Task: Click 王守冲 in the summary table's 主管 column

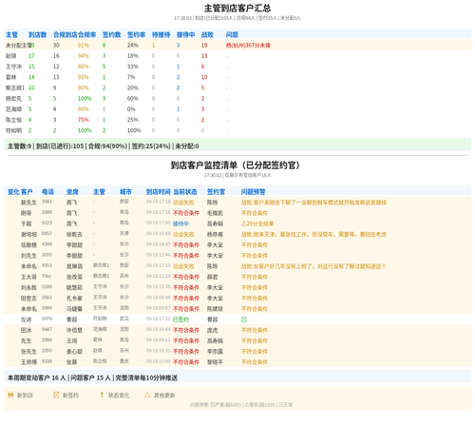Action: pos(13,67)
